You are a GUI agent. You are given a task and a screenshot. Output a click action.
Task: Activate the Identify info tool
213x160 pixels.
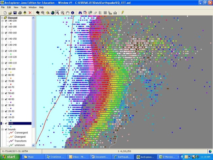72,12
